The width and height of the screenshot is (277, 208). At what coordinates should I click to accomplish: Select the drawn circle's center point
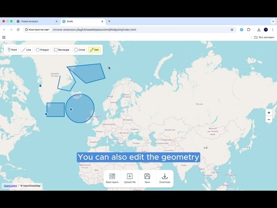click(71, 110)
